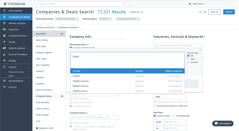Image resolution: width=239 pixels, height=131 pixels.
Task: Choose the FinTech Vertical suggestion
Action: click(127, 71)
